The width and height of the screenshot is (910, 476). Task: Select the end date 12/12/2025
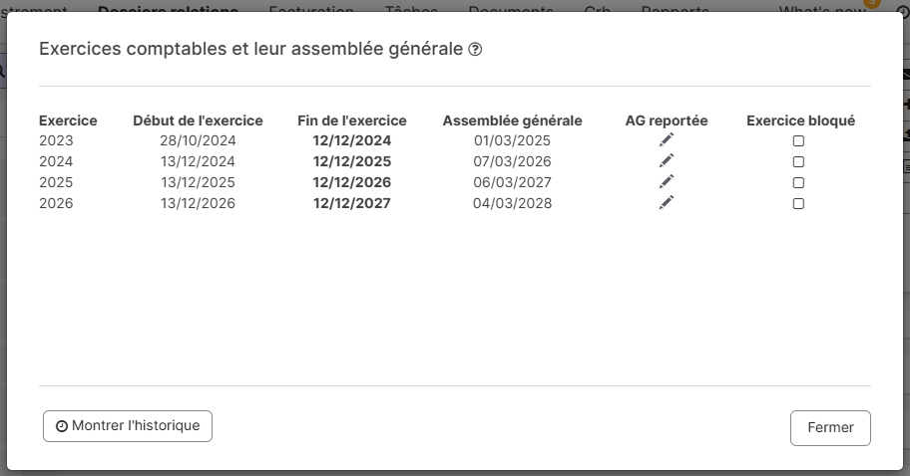[x=352, y=161]
